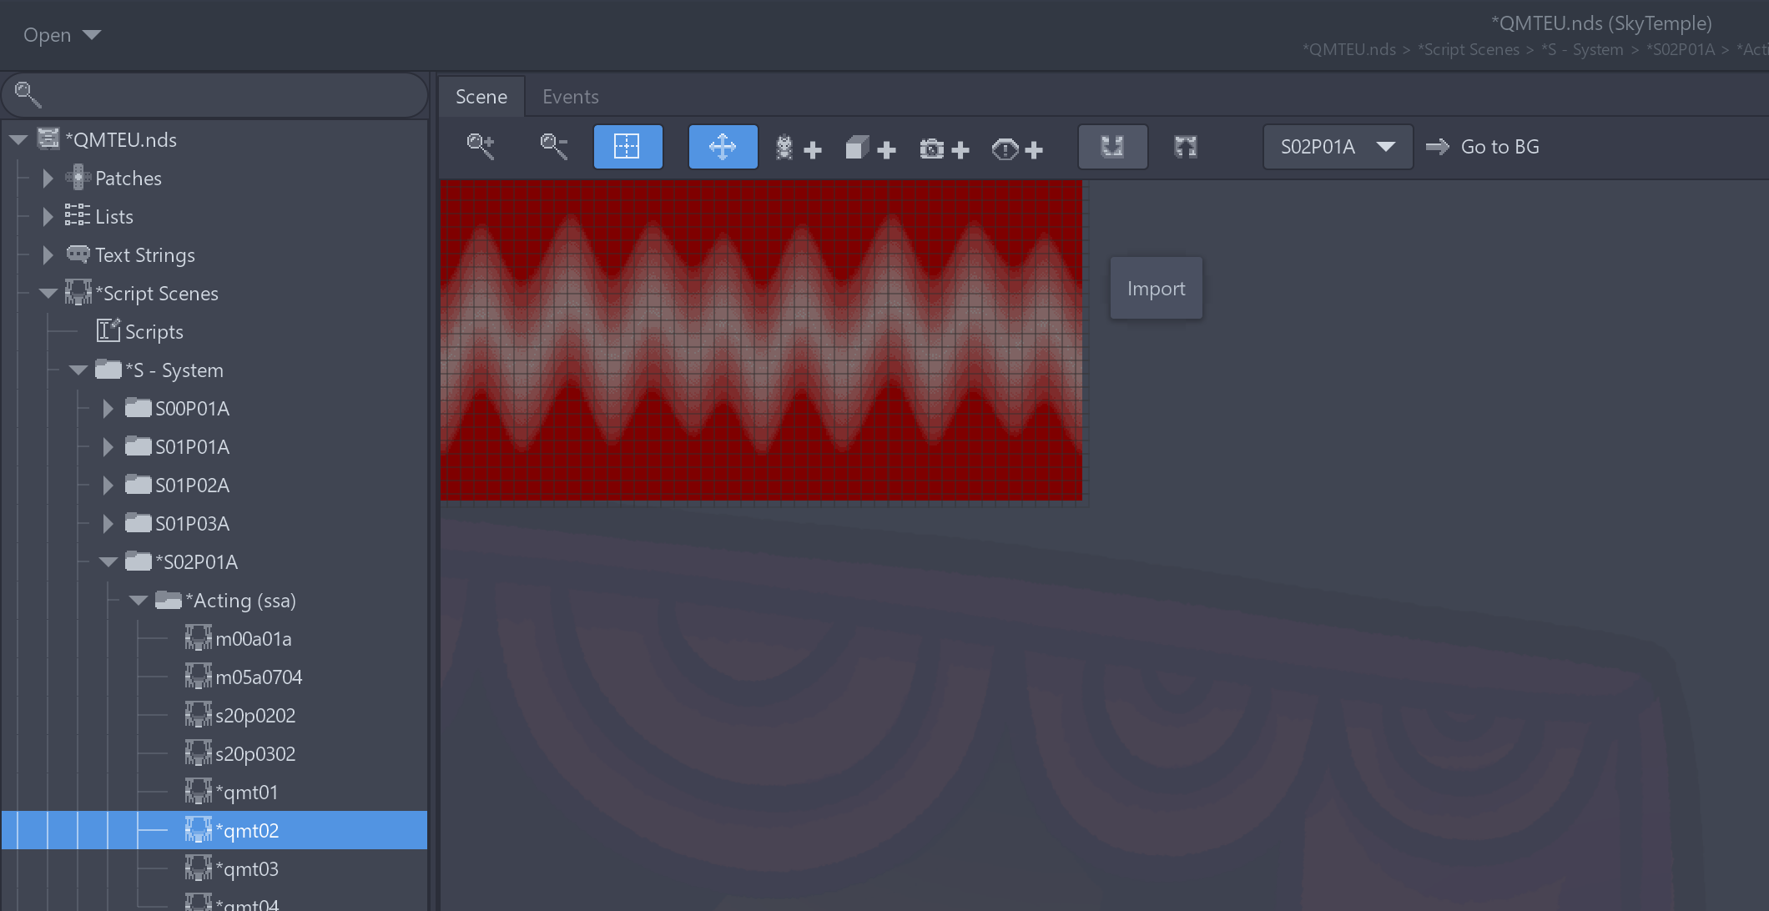Click the add performer camera icon
Screen dimensions: 1769x911
point(944,148)
